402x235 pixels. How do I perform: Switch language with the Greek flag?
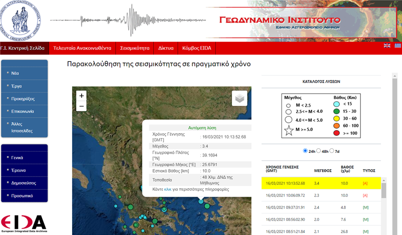tap(397, 46)
